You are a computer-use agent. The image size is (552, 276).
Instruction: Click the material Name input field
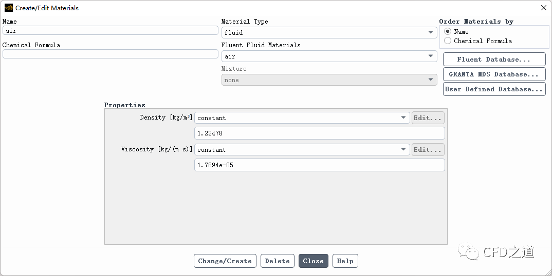click(x=110, y=31)
